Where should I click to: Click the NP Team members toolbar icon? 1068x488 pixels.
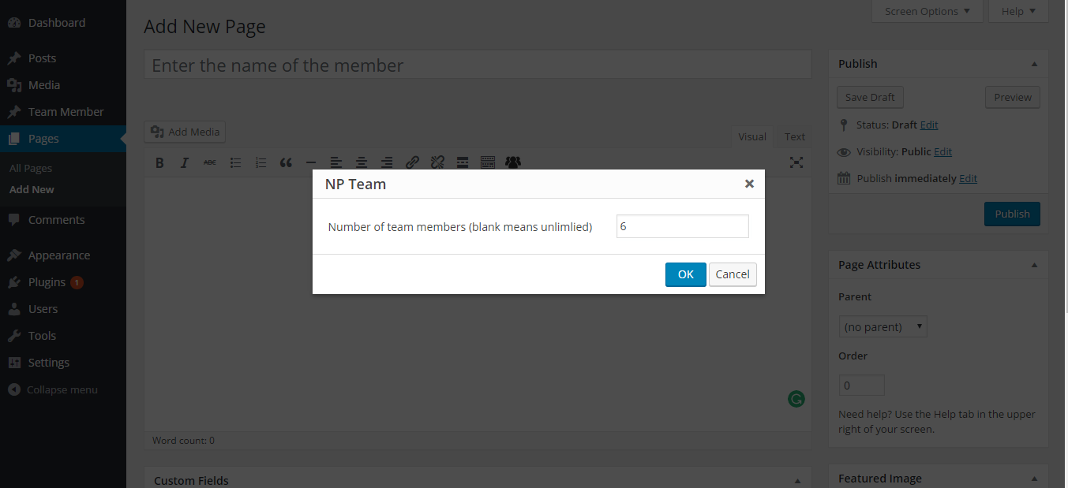[513, 162]
